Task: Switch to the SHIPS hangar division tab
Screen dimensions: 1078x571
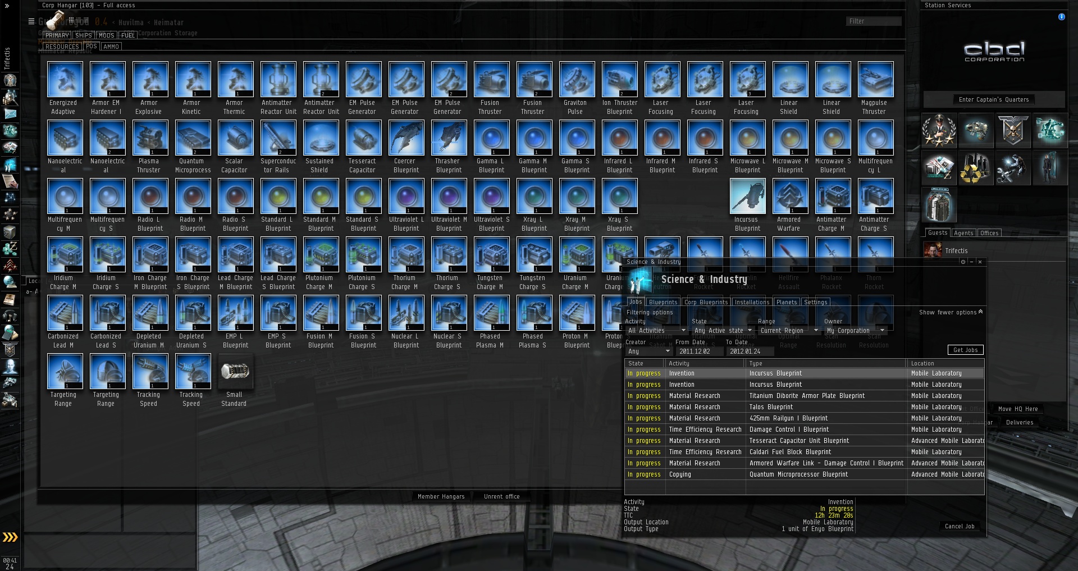Action: 84,35
